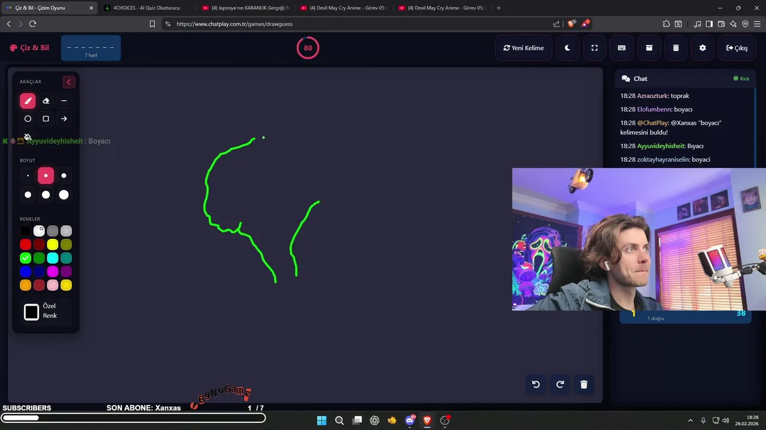The image size is (766, 430).
Task: Undo the last drawing stroke
Action: pyautogui.click(x=536, y=384)
